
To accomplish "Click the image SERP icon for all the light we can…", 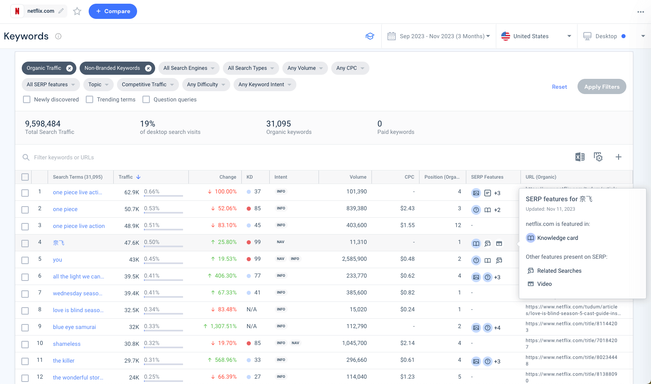I will [x=476, y=277].
